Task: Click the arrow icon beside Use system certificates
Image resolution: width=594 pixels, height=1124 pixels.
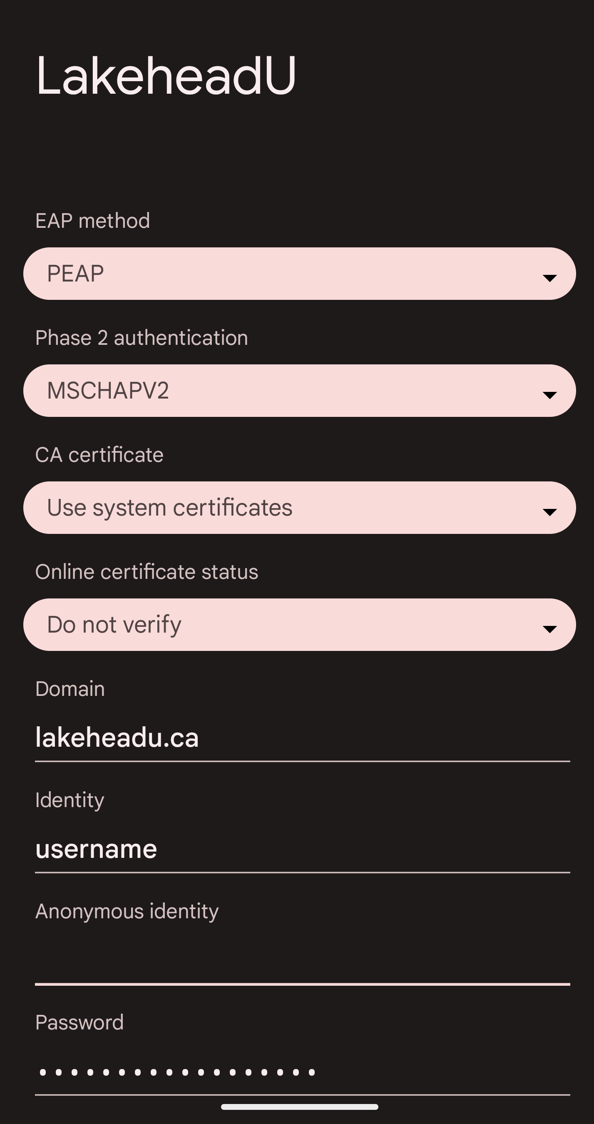Action: pos(549,512)
